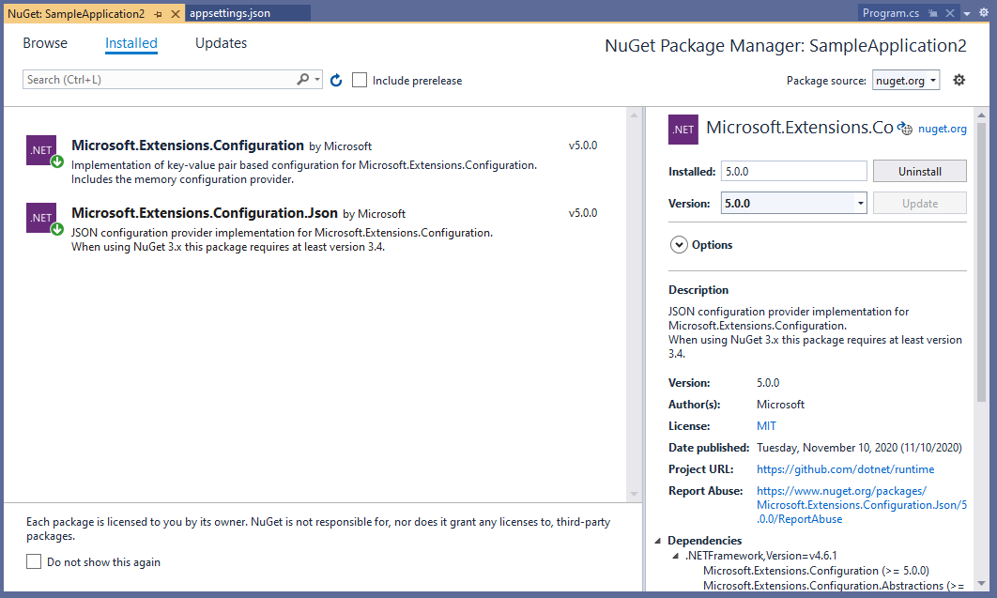Pin the NuGet: SampleApplication2 tab
Screen dimensions: 997x598
(x=159, y=13)
